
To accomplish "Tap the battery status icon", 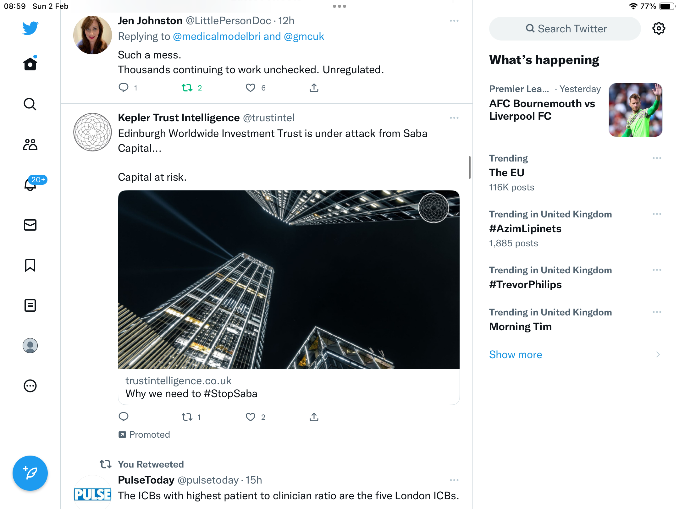I will coord(667,6).
